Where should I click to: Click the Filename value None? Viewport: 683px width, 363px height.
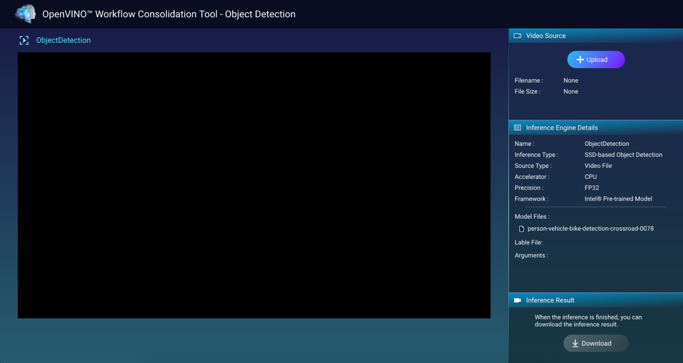(570, 81)
